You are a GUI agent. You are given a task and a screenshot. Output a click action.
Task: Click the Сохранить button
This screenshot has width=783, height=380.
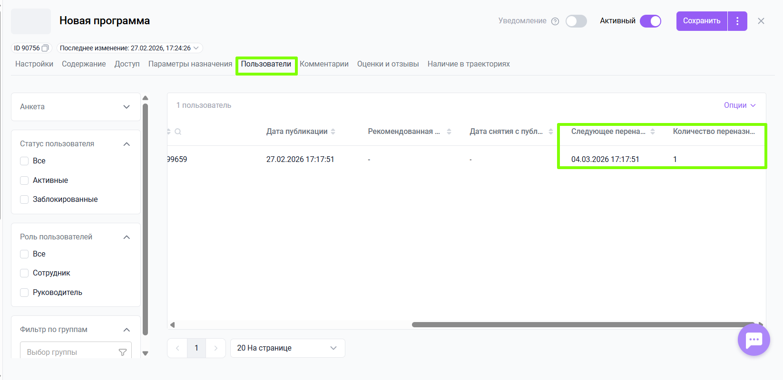(702, 21)
